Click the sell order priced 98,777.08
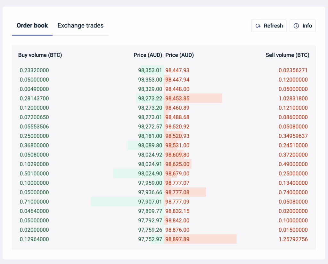This screenshot has height=264, width=328. pyautogui.click(x=177, y=192)
